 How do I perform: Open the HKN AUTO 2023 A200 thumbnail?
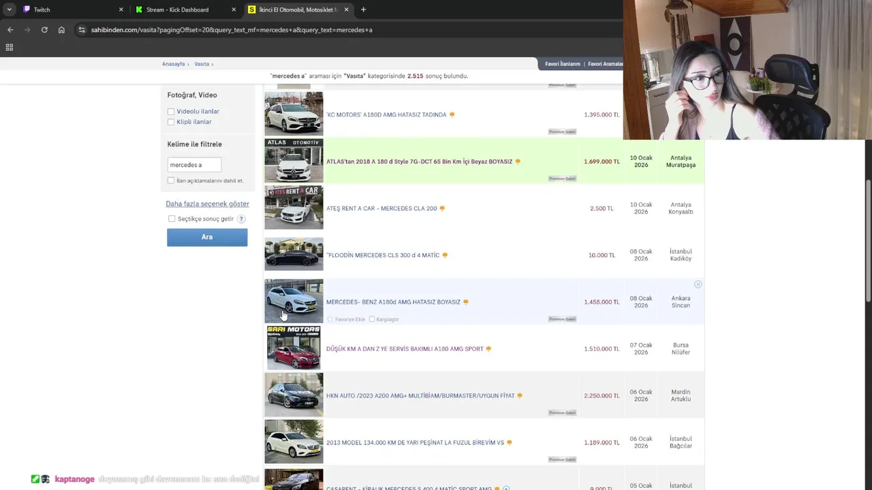point(294,395)
